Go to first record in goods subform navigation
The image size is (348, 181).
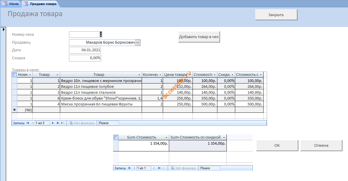(x=28, y=123)
